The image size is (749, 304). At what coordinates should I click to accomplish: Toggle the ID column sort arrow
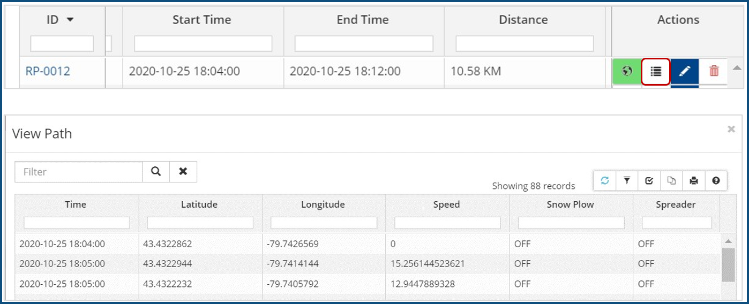pos(70,20)
